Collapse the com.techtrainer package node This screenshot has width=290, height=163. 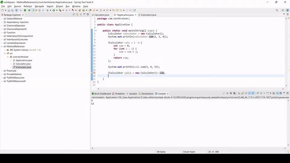pos(8,57)
